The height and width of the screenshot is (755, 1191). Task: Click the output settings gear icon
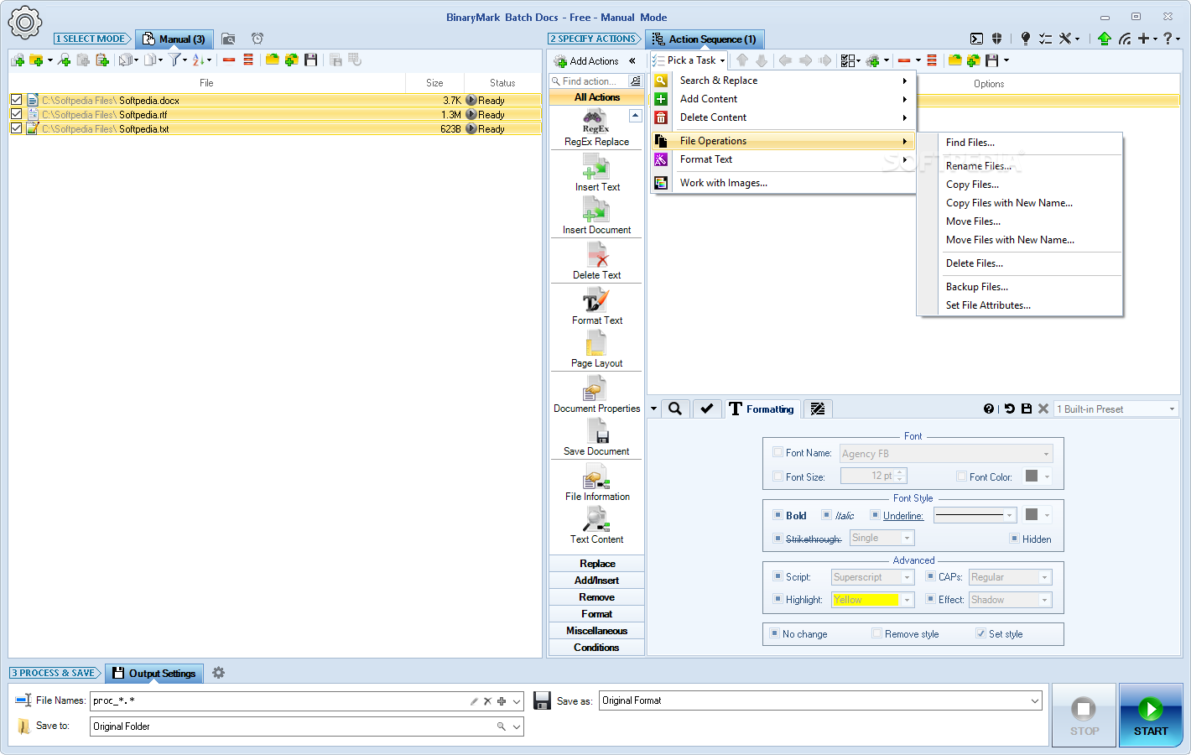219,673
